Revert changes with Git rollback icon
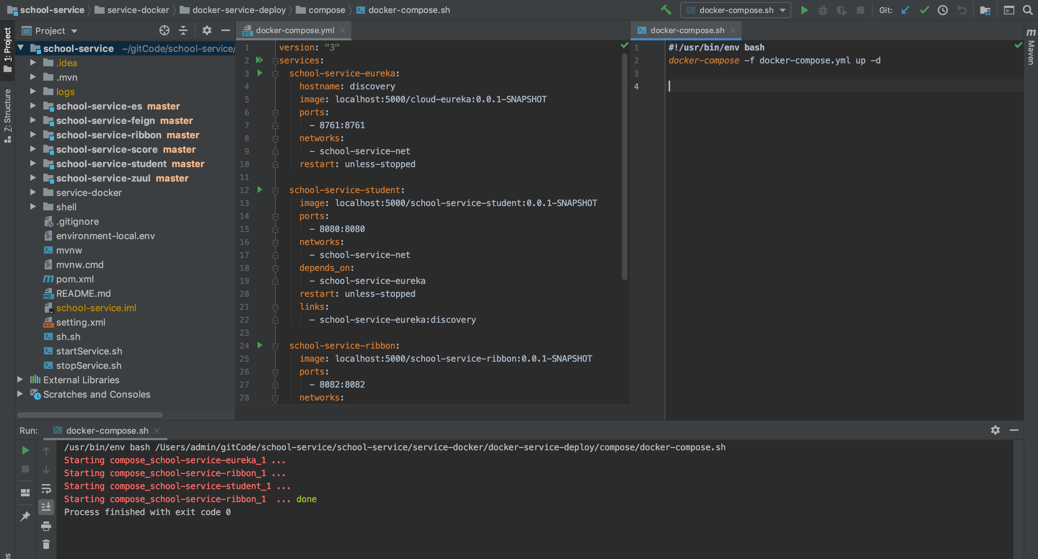 tap(962, 10)
